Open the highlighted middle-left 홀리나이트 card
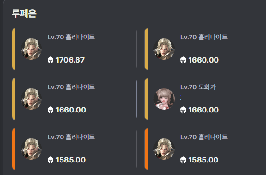The width and height of the screenshot is (266, 175). (x=74, y=99)
